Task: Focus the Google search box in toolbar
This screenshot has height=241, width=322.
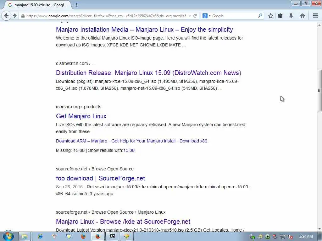Action: tap(234, 16)
